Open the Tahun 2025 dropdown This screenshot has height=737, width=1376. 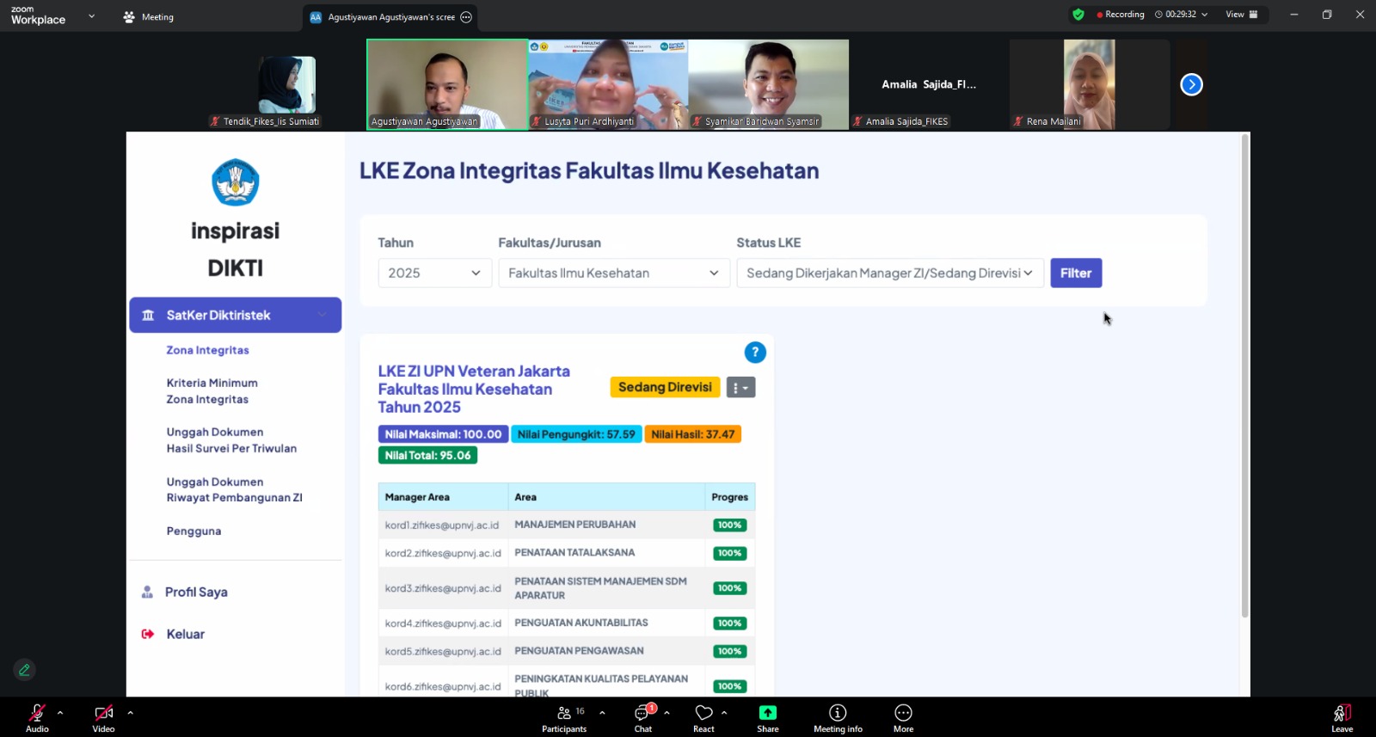pos(434,273)
